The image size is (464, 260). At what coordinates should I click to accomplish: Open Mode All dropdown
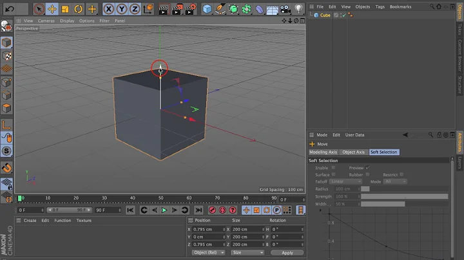tap(395, 181)
